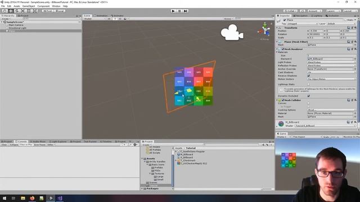Toggle the Receive Shadows checkbox
The width and height of the screenshot is (360, 202).
(309, 76)
